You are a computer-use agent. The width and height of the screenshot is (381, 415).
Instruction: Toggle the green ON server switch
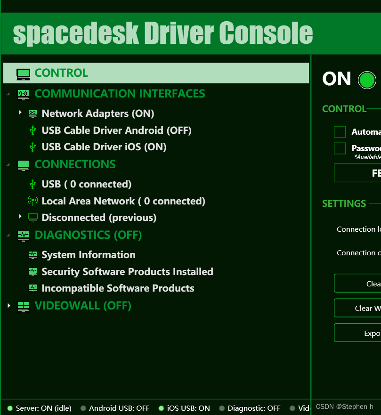coord(367,80)
